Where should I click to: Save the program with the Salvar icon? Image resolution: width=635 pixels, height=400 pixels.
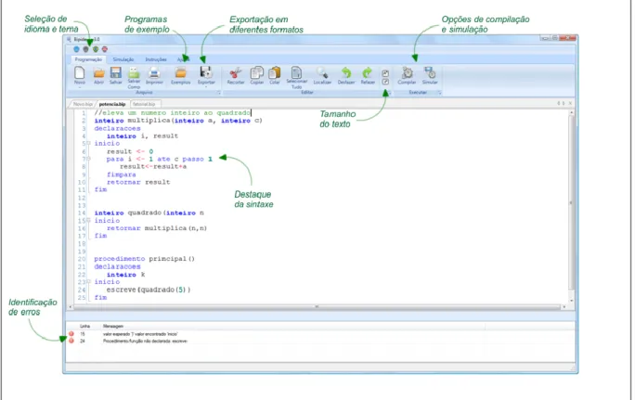click(x=116, y=73)
